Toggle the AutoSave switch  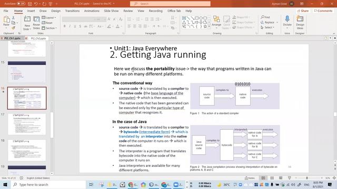(21, 4)
